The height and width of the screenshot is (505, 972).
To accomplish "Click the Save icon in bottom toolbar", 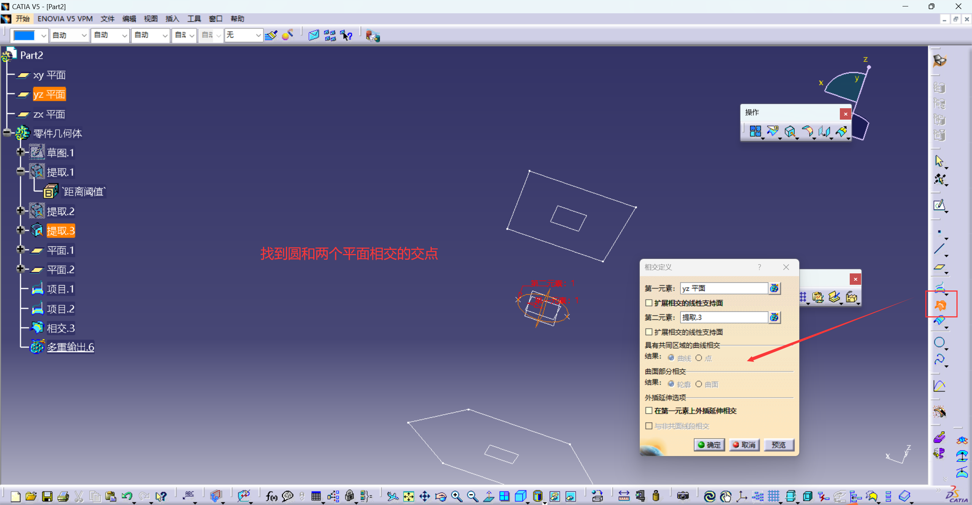I will tap(47, 496).
